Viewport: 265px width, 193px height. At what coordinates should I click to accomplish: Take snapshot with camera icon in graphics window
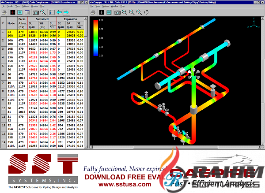coord(117,12)
